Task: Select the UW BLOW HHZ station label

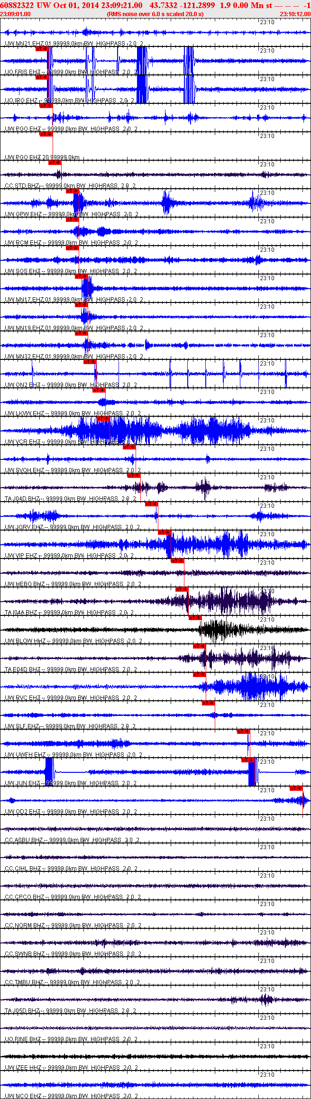Action: click(73, 641)
